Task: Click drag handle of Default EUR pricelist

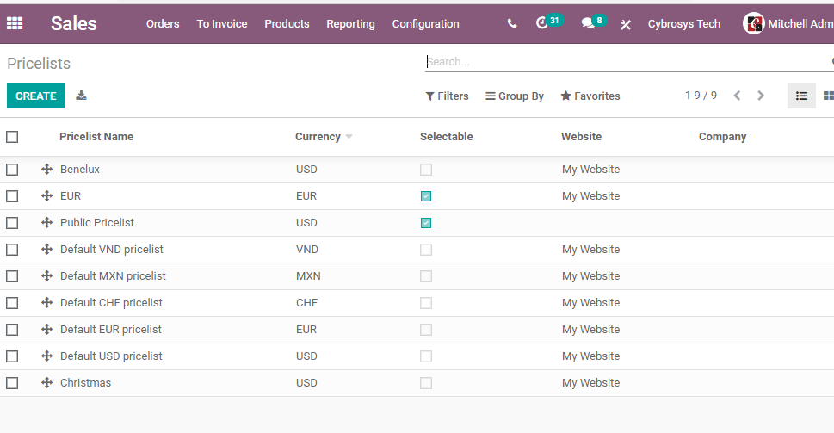Action: pyautogui.click(x=46, y=330)
